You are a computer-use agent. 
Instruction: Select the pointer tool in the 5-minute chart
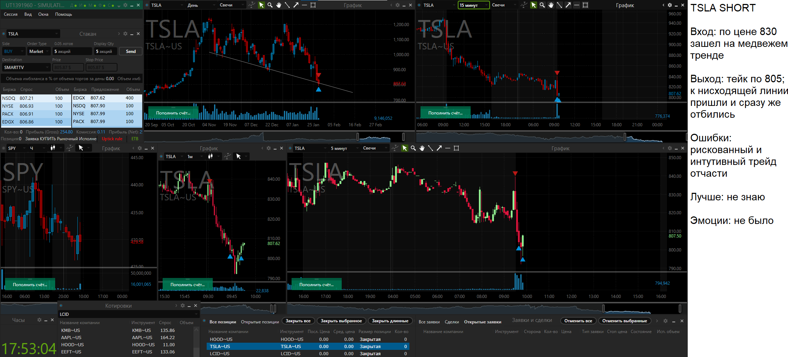404,148
